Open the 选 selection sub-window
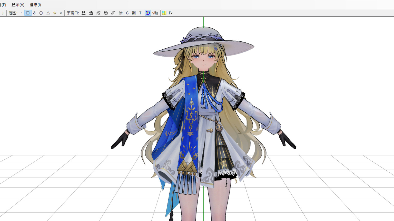Screen dimensions: 394x221 point(91,13)
